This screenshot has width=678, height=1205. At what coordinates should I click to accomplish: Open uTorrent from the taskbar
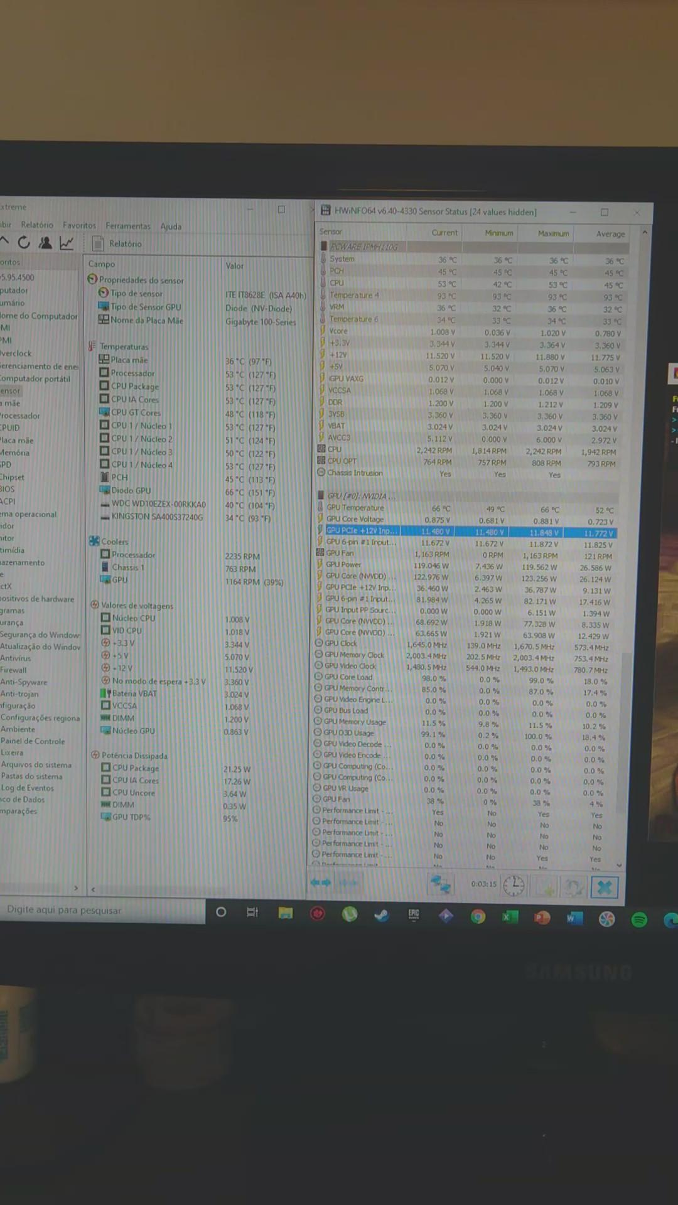click(x=350, y=914)
